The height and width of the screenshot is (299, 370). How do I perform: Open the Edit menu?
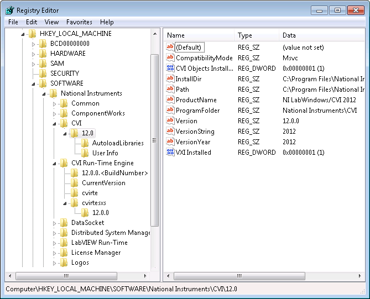(32, 22)
